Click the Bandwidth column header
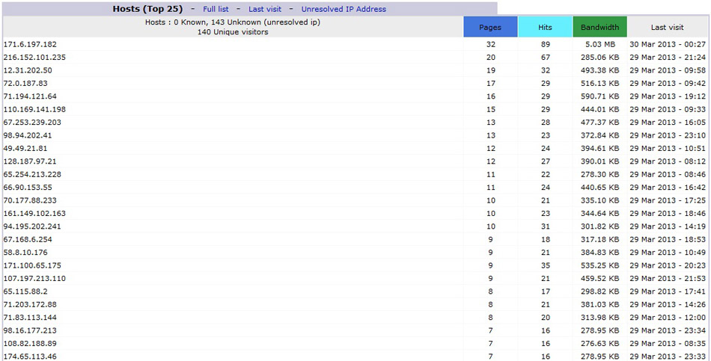711x361 pixels. click(600, 27)
